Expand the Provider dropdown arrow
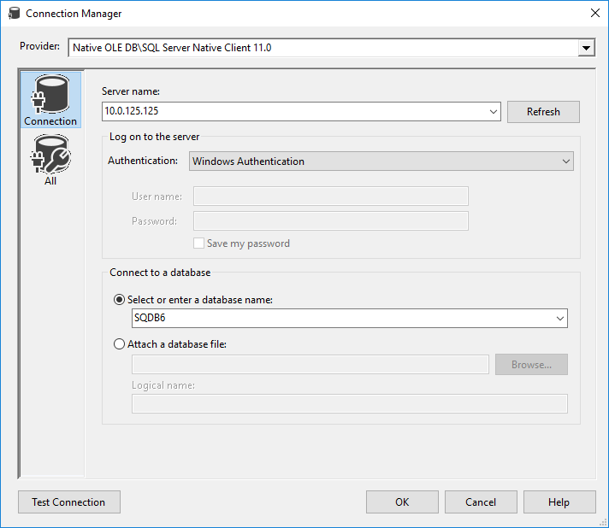Image resolution: width=609 pixels, height=528 pixels. pos(586,48)
